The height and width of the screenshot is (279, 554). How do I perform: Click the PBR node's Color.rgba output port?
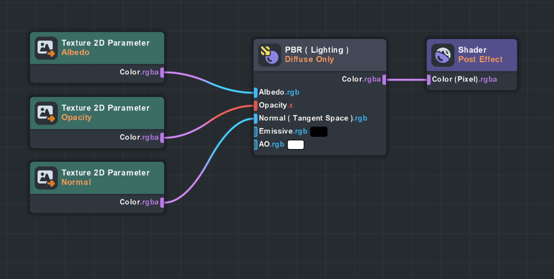(384, 79)
